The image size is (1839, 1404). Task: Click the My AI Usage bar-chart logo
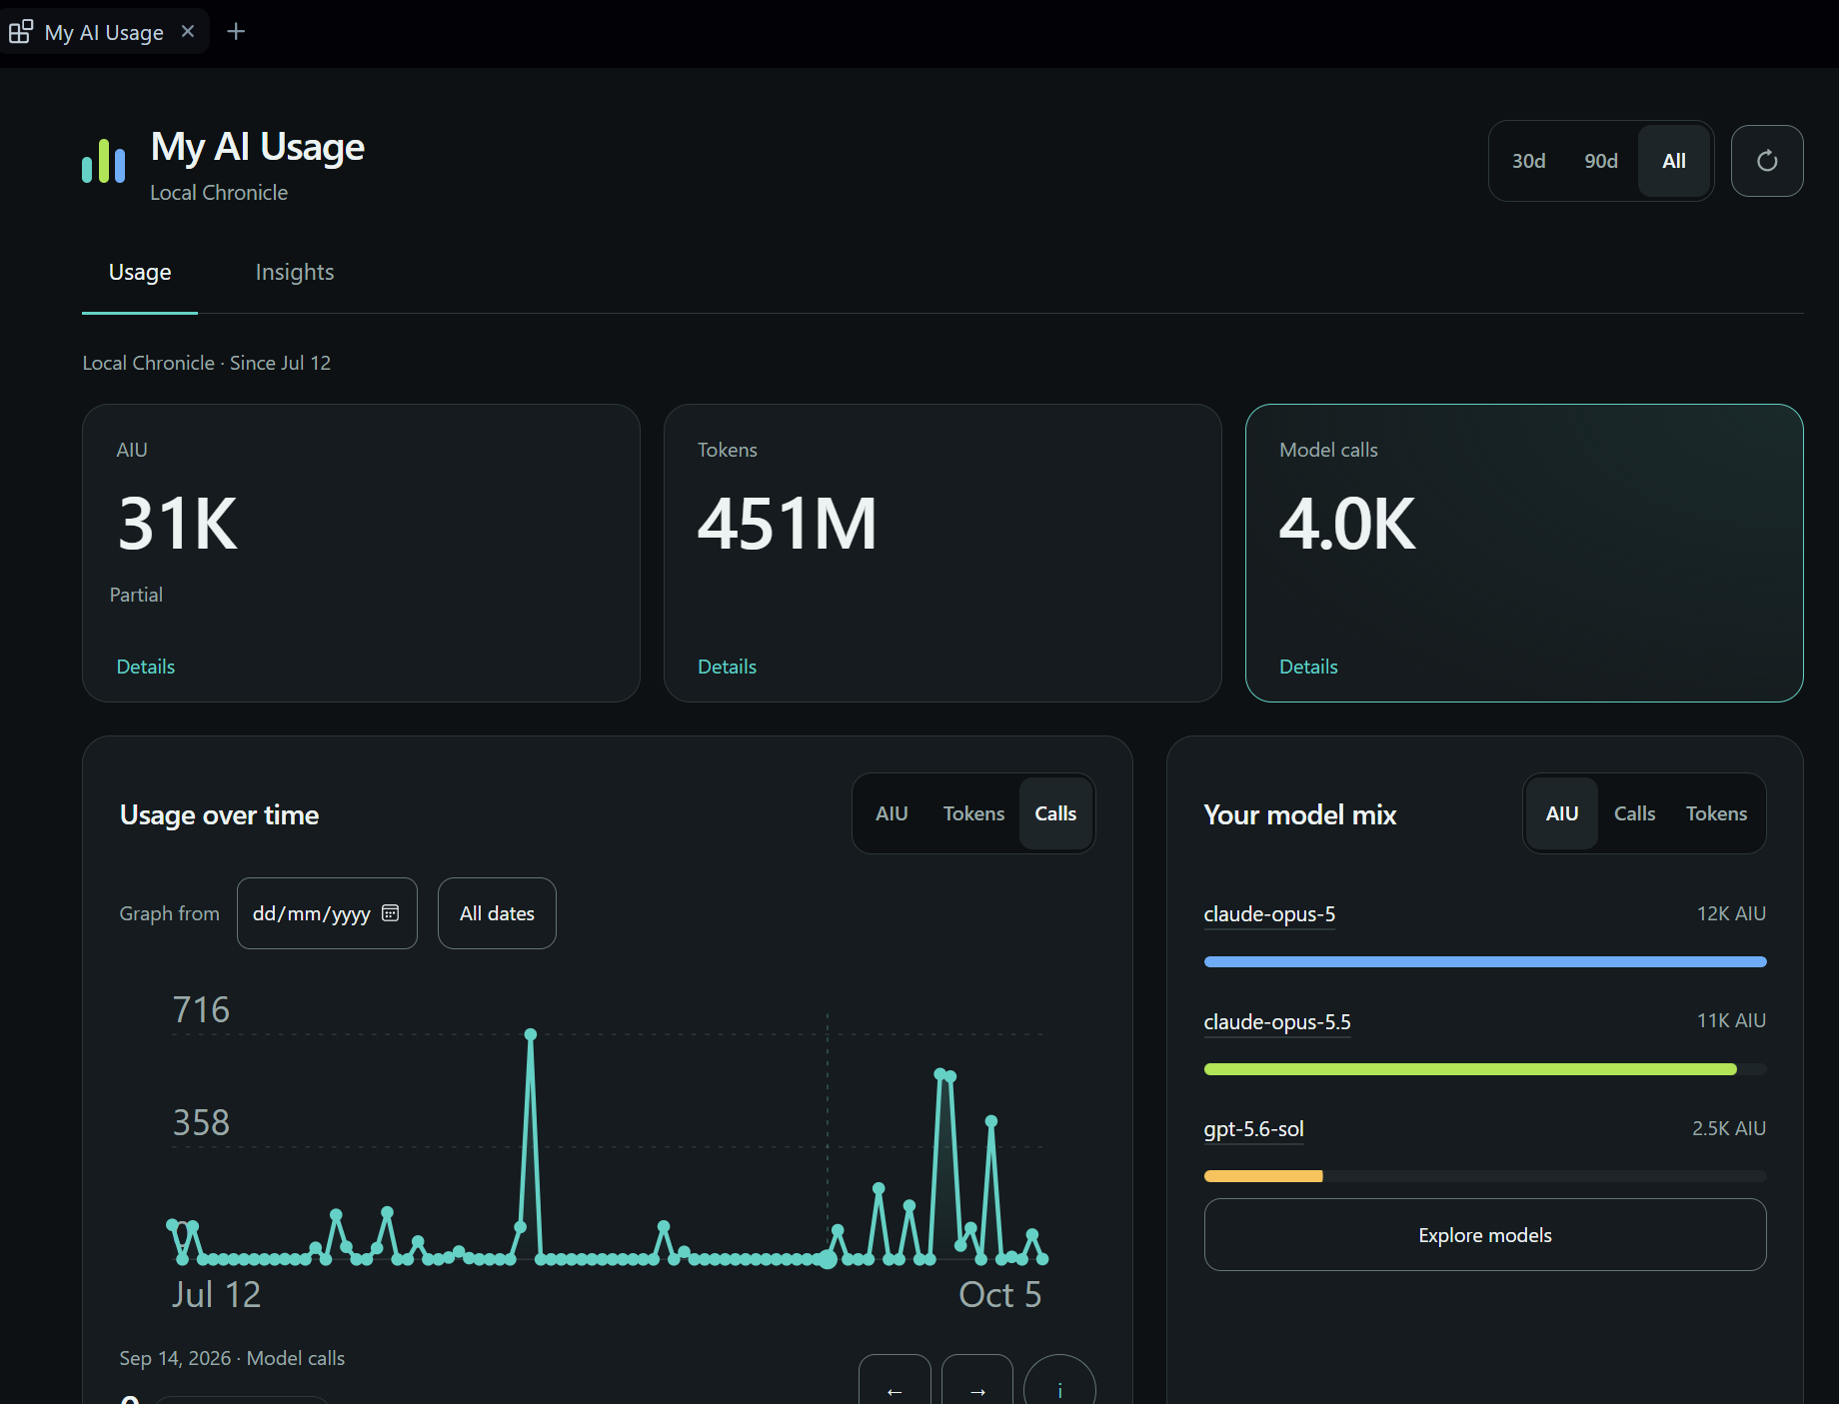point(104,161)
